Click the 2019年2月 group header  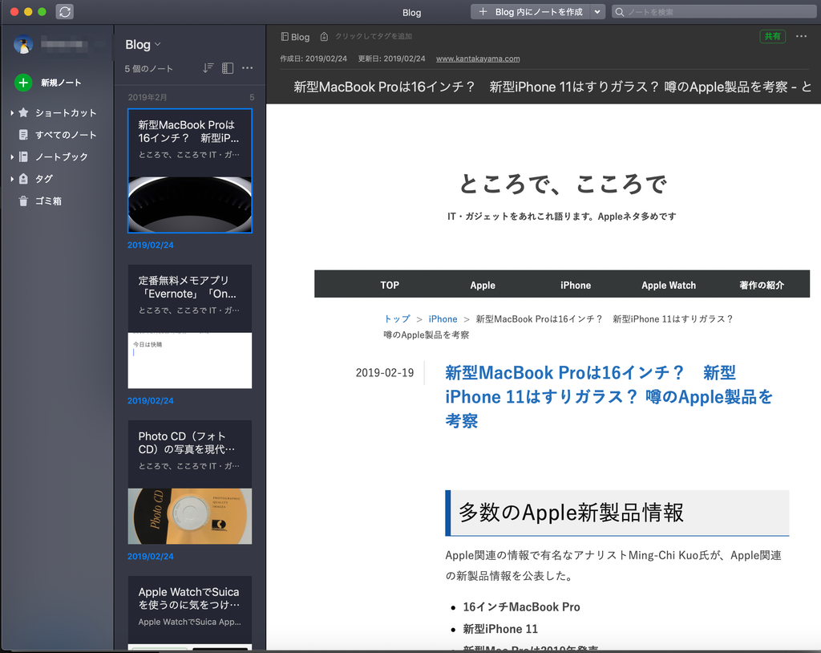point(148,98)
